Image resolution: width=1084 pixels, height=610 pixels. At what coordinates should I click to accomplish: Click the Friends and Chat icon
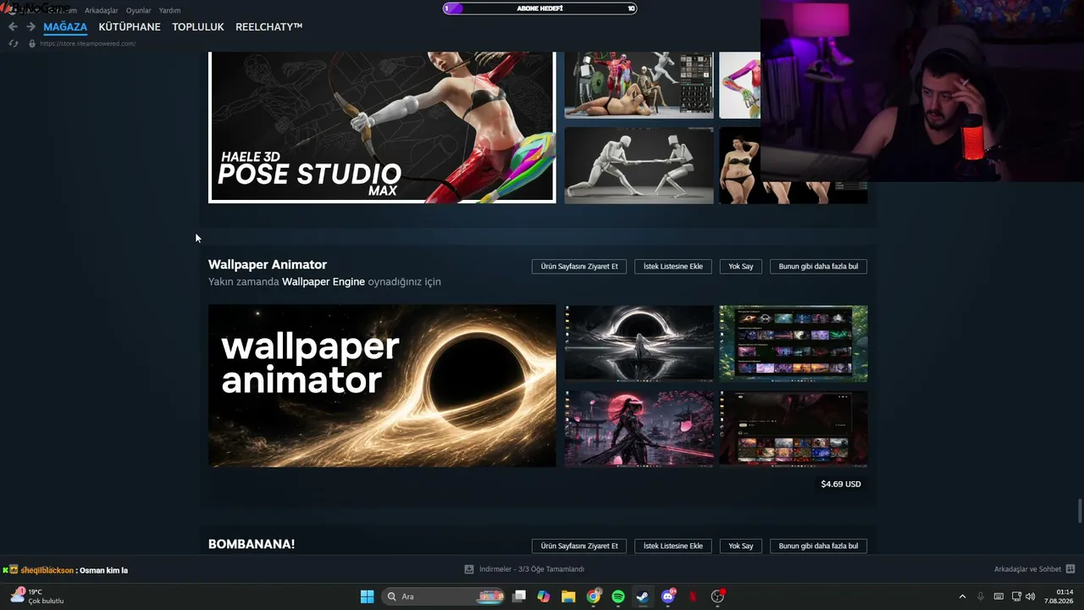click(1070, 569)
